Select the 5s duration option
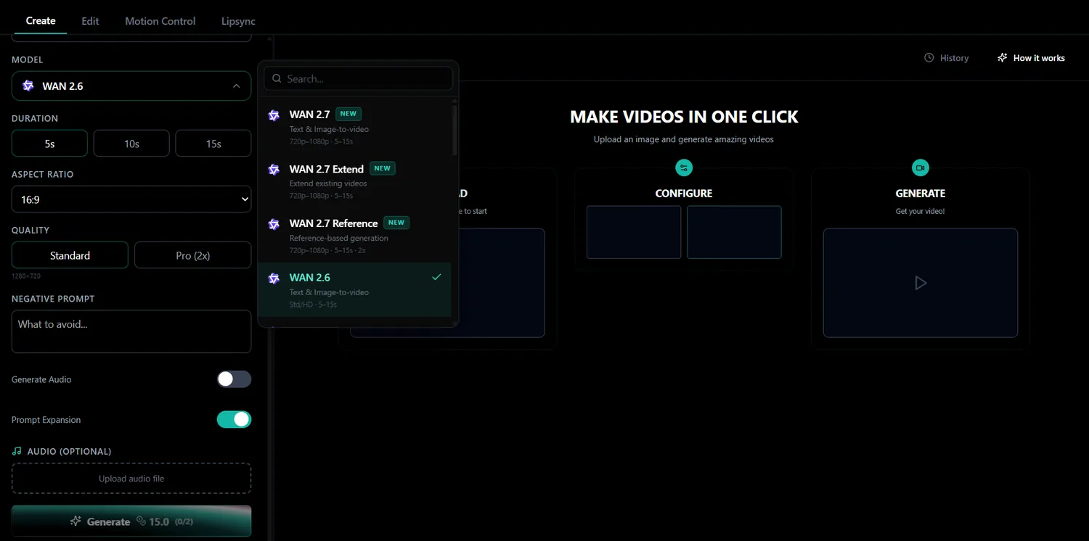1089x541 pixels. 49,144
